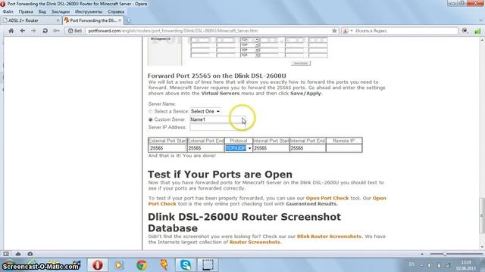
Task: Open the Yandex search engine selector
Action: click(x=347, y=31)
